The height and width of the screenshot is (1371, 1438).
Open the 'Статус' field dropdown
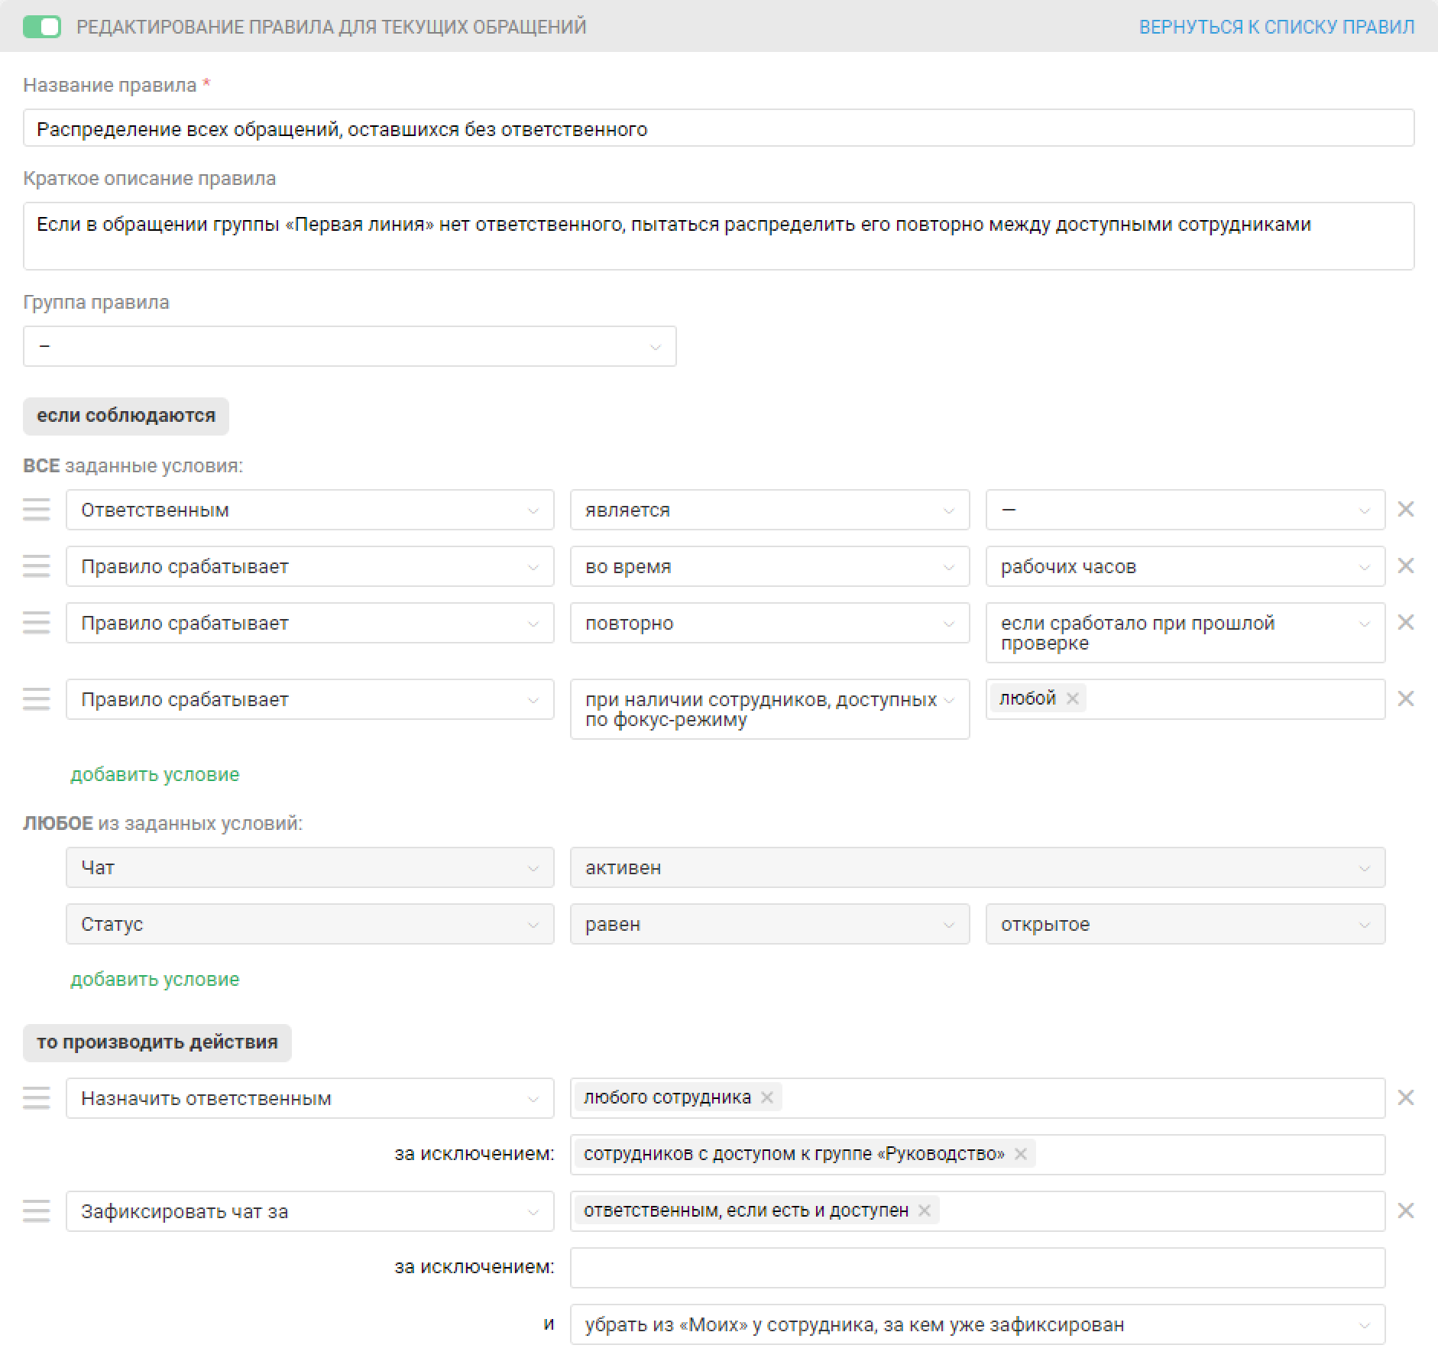point(309,924)
